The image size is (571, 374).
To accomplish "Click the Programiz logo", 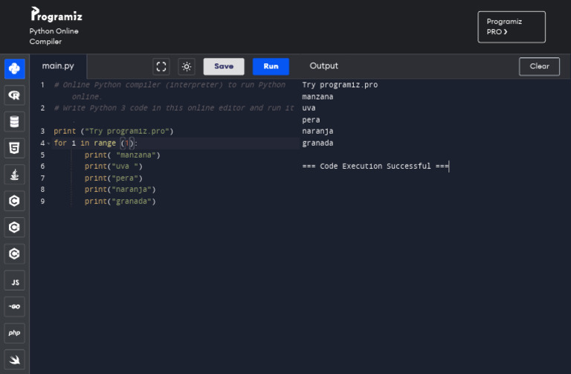I will [57, 15].
